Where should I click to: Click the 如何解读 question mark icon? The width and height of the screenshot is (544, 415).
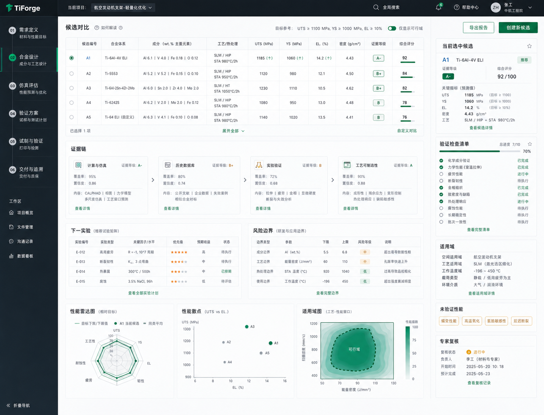click(97, 28)
